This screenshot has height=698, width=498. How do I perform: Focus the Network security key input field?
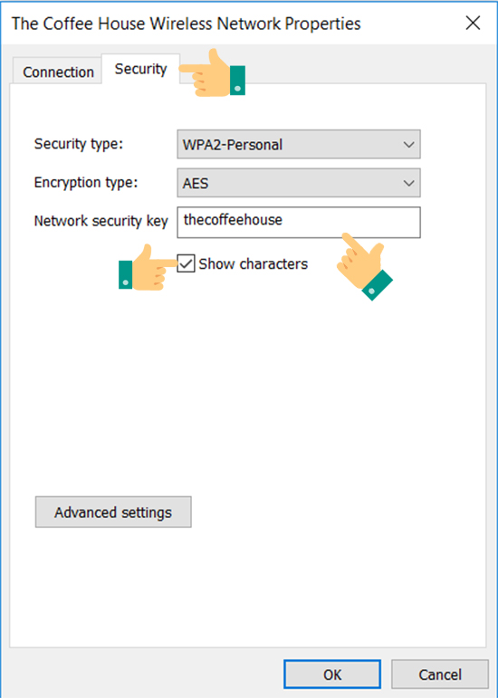click(x=299, y=222)
